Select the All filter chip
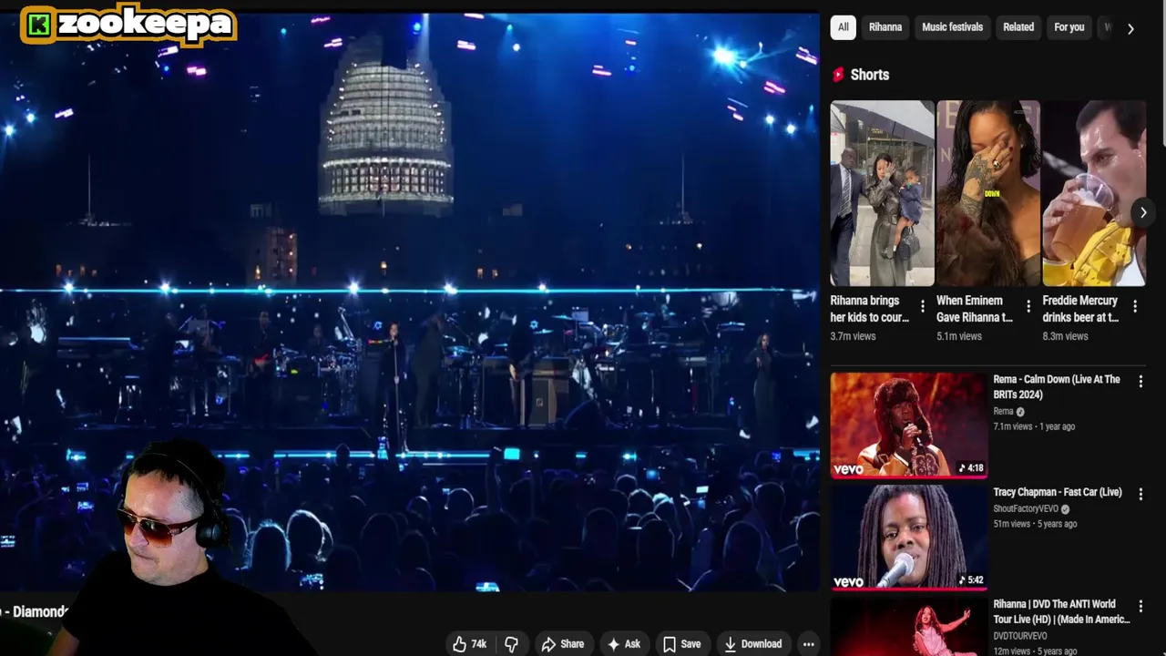 pyautogui.click(x=844, y=27)
